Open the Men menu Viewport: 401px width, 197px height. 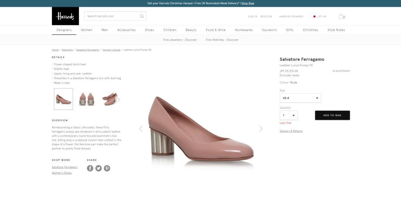click(x=105, y=30)
